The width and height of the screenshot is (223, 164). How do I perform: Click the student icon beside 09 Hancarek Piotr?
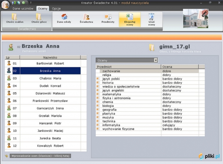tap(9, 123)
